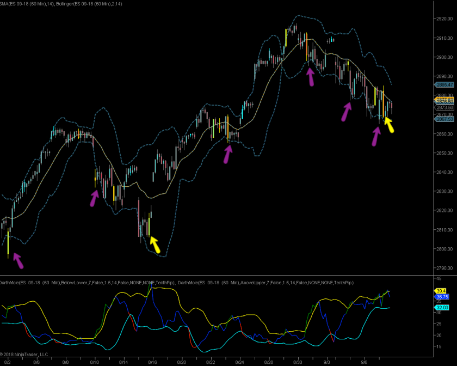Select the 2867.53 lower band price marker
Screen dimensions: 457x366
click(x=445, y=119)
